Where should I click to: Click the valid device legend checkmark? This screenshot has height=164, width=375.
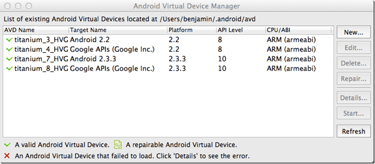(6, 145)
